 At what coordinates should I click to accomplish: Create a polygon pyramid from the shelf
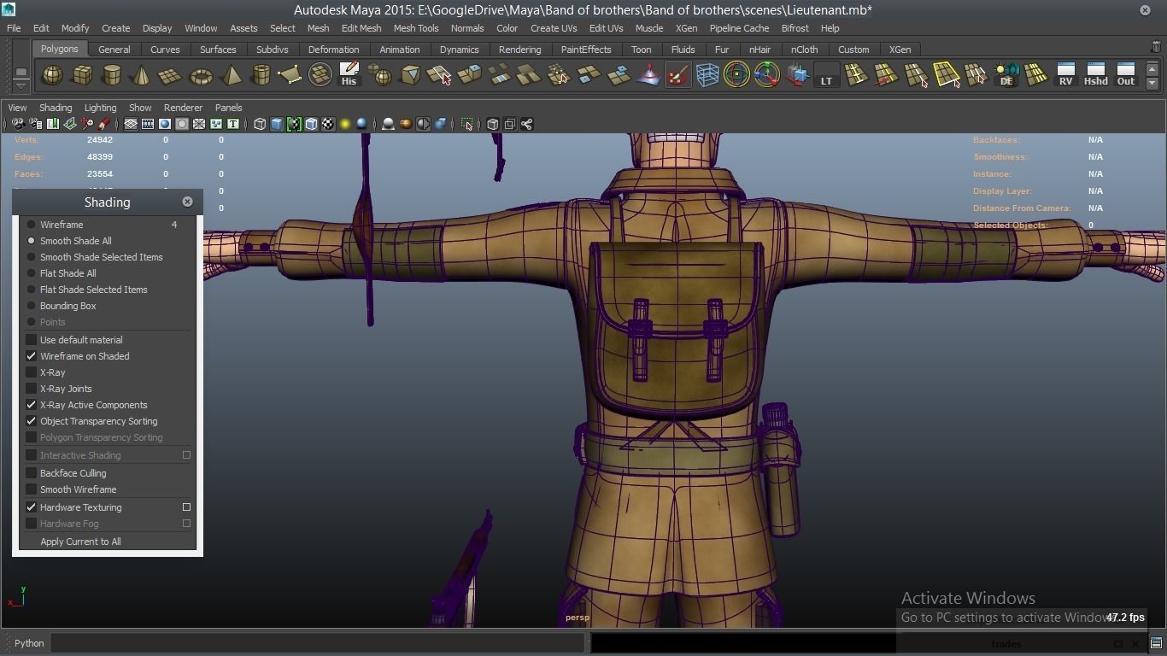click(231, 75)
